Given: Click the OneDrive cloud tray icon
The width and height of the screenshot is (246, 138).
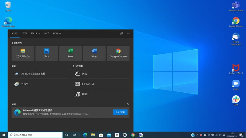Looking at the screenshot, I should pyautogui.click(x=205, y=135).
